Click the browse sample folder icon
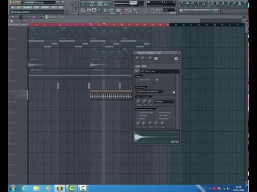 [x=137, y=71]
